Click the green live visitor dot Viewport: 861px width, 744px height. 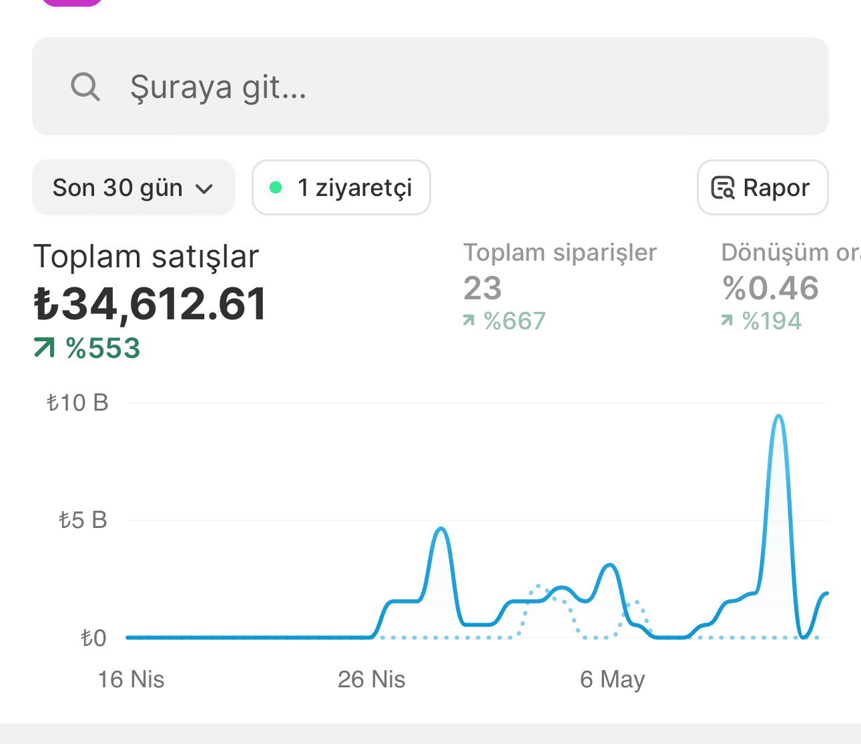coord(275,188)
